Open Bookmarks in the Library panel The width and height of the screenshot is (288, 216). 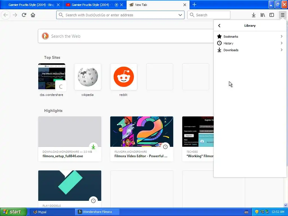250,36
